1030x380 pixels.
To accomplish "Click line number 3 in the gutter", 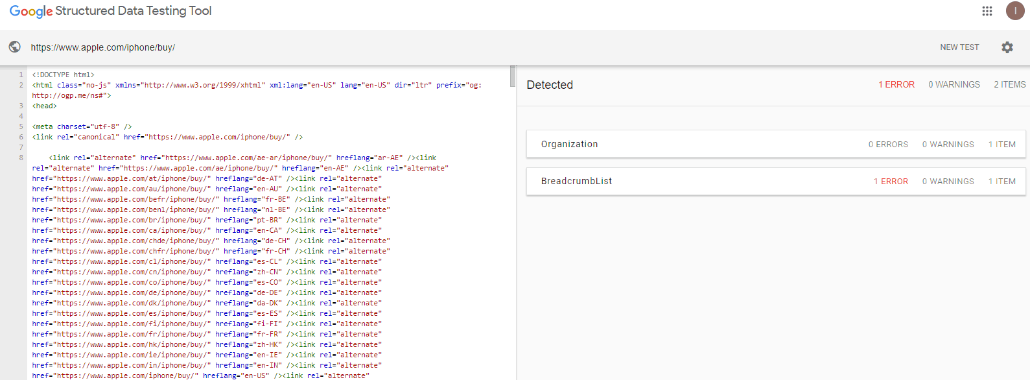I will [x=21, y=106].
